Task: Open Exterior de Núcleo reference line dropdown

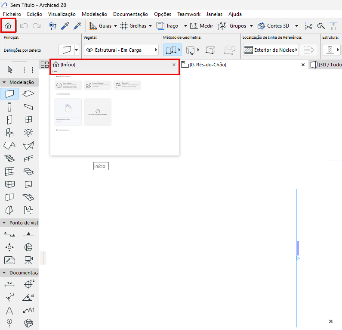Action: pyautogui.click(x=271, y=50)
